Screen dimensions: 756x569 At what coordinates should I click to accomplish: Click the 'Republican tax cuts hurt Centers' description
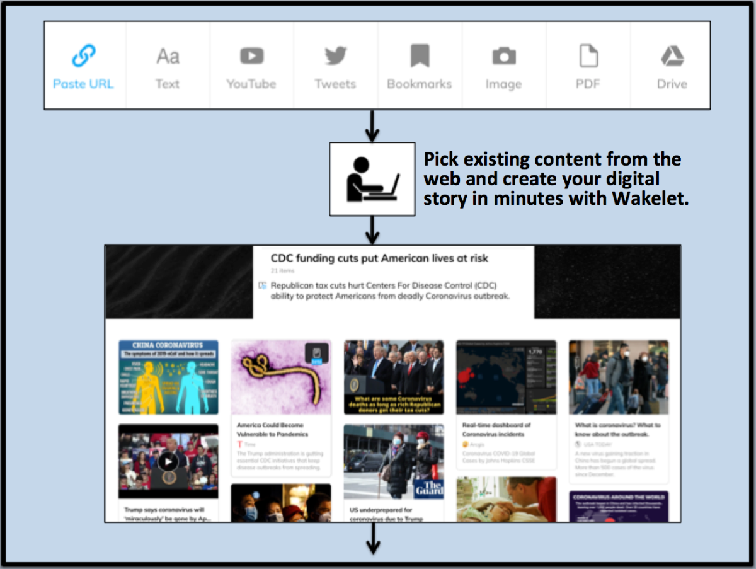389,290
